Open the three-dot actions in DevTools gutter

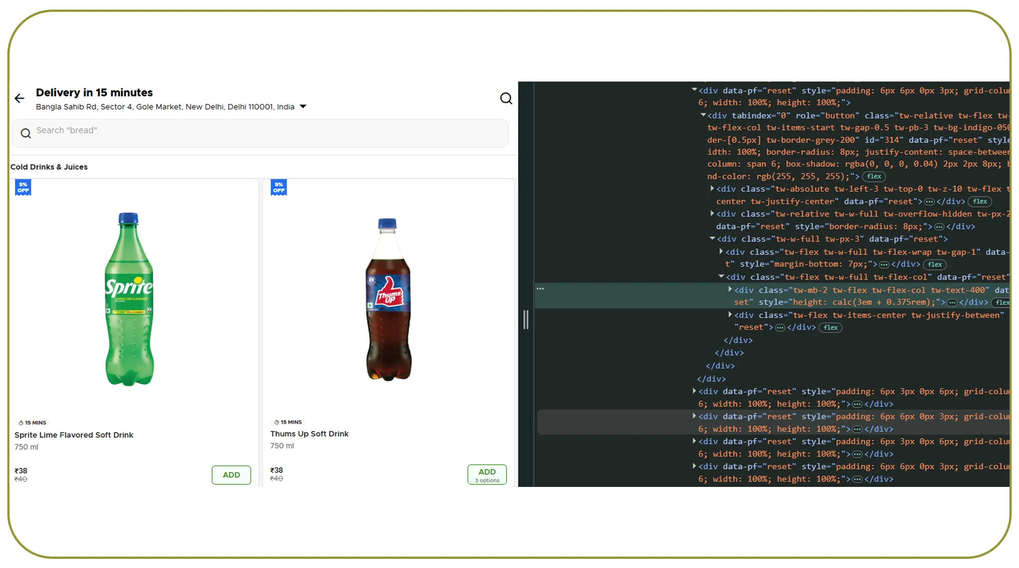click(x=540, y=289)
